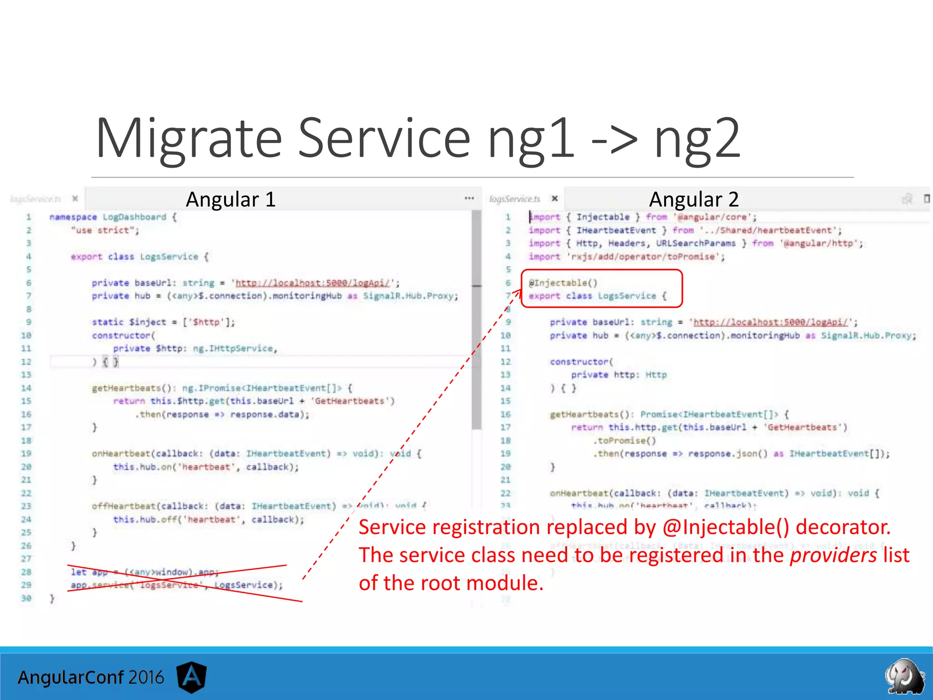The image size is (933, 700).
Task: Click 'AngularConf 2016' footer text
Action: coord(91,678)
